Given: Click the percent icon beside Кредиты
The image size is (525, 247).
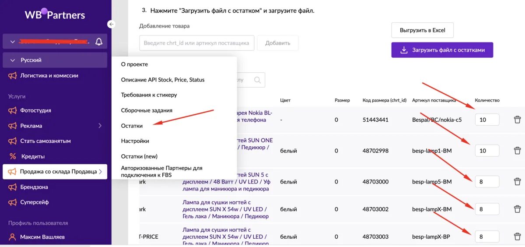Looking at the screenshot, I should (x=12, y=156).
